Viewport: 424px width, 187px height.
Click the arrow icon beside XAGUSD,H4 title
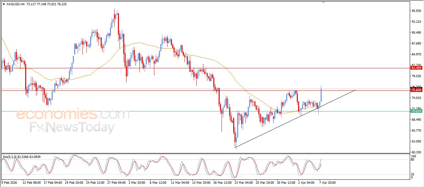tap(4, 4)
